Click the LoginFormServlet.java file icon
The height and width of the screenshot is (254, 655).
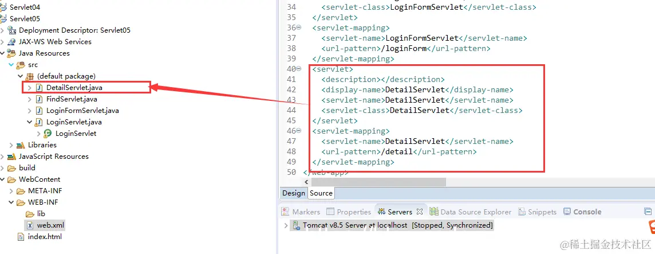pyautogui.click(x=40, y=111)
